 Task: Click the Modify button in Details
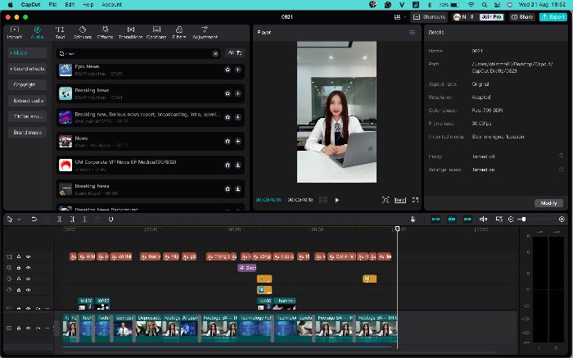click(548, 203)
